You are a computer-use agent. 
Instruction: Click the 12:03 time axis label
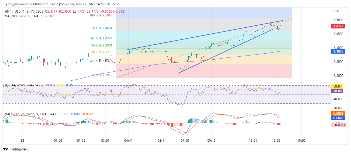point(253,141)
